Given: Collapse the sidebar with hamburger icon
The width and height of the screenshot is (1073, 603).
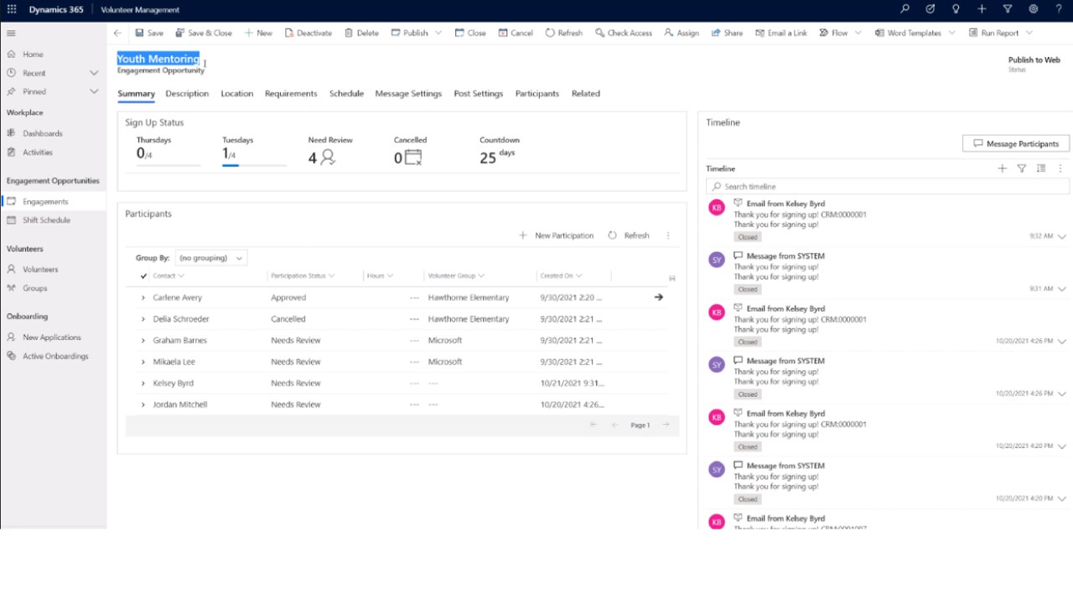Looking at the screenshot, I should [11, 33].
